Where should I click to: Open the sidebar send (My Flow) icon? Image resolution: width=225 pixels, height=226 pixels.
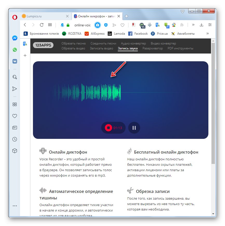(x=15, y=89)
